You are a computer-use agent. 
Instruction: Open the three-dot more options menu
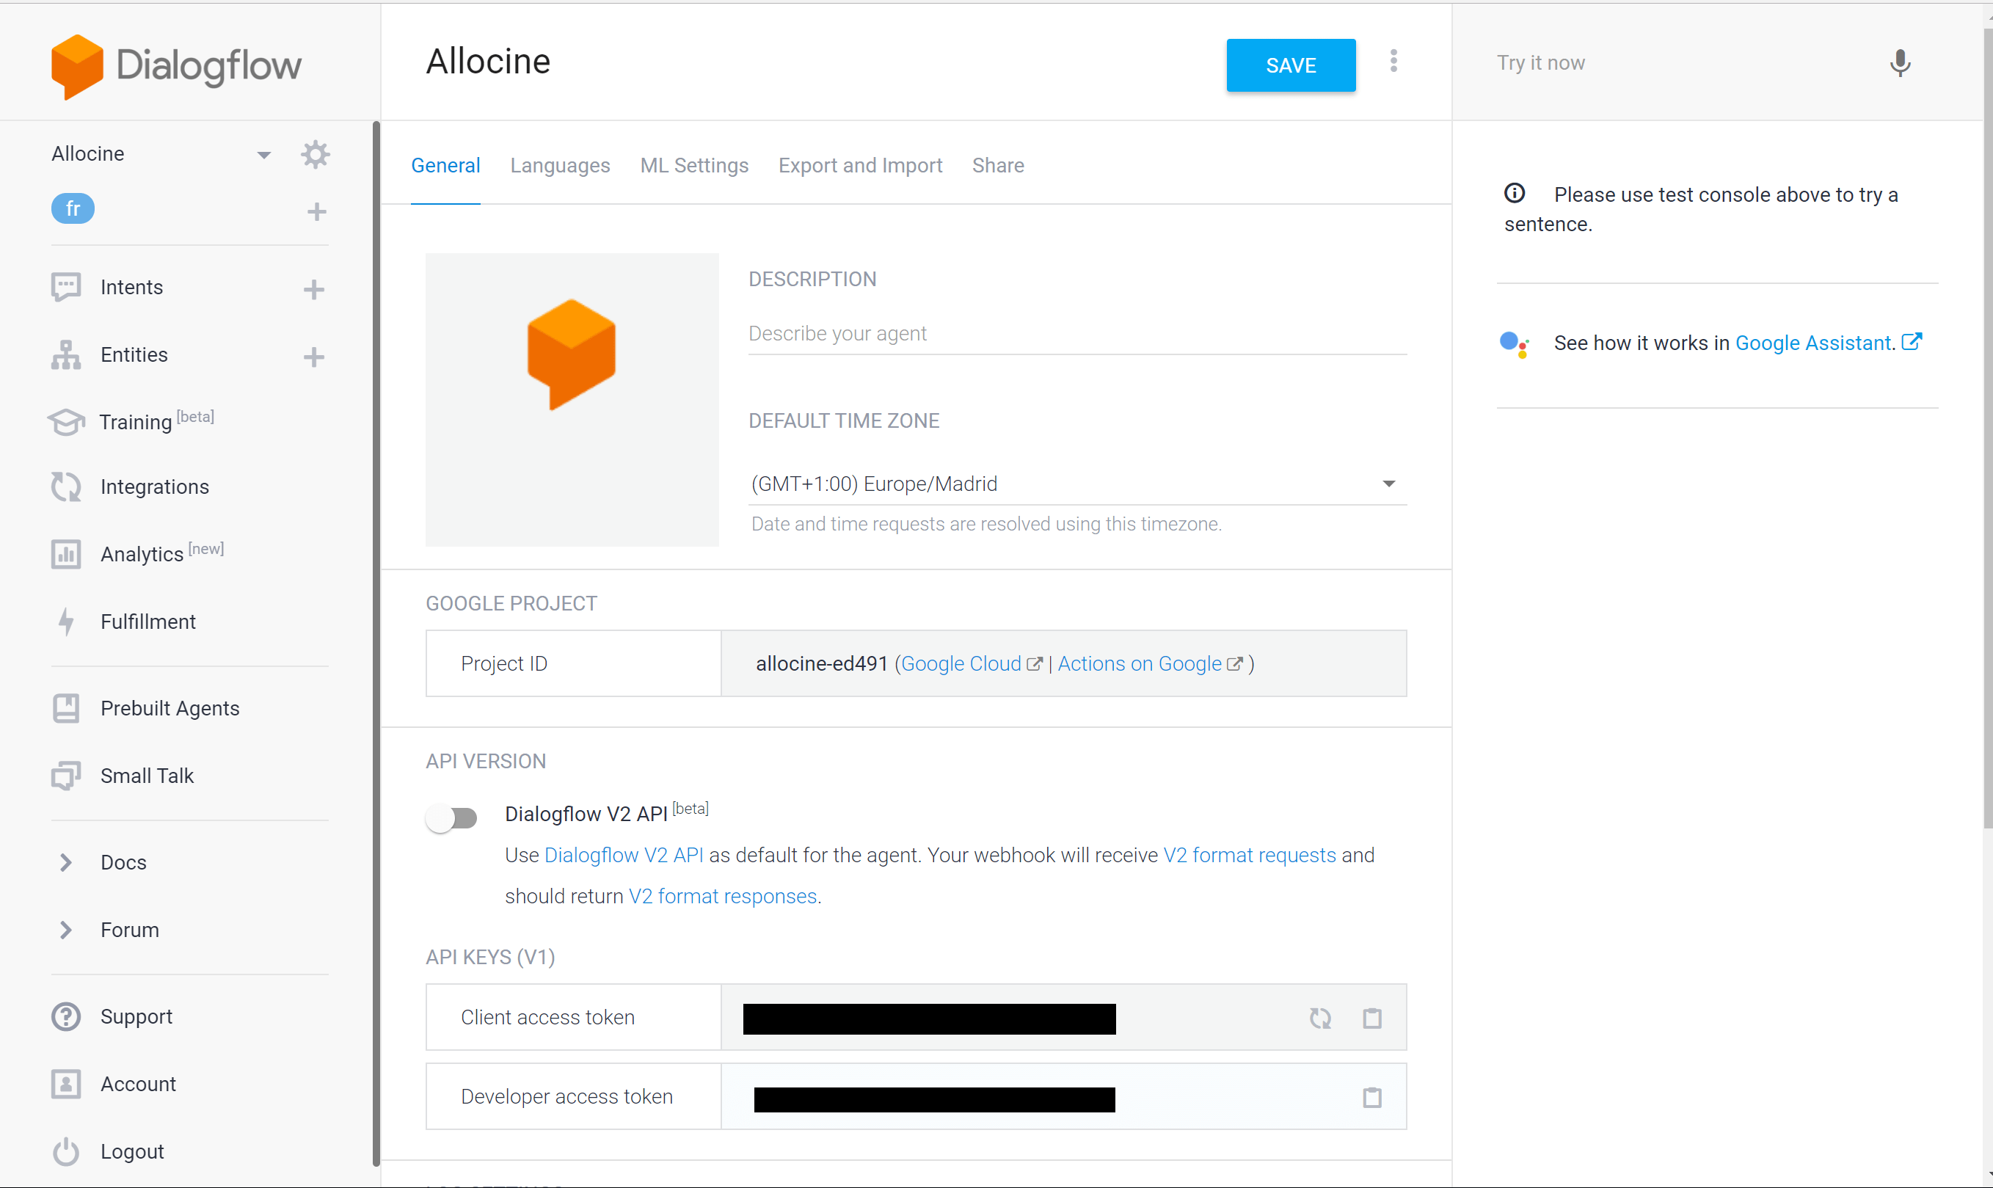pyautogui.click(x=1393, y=62)
